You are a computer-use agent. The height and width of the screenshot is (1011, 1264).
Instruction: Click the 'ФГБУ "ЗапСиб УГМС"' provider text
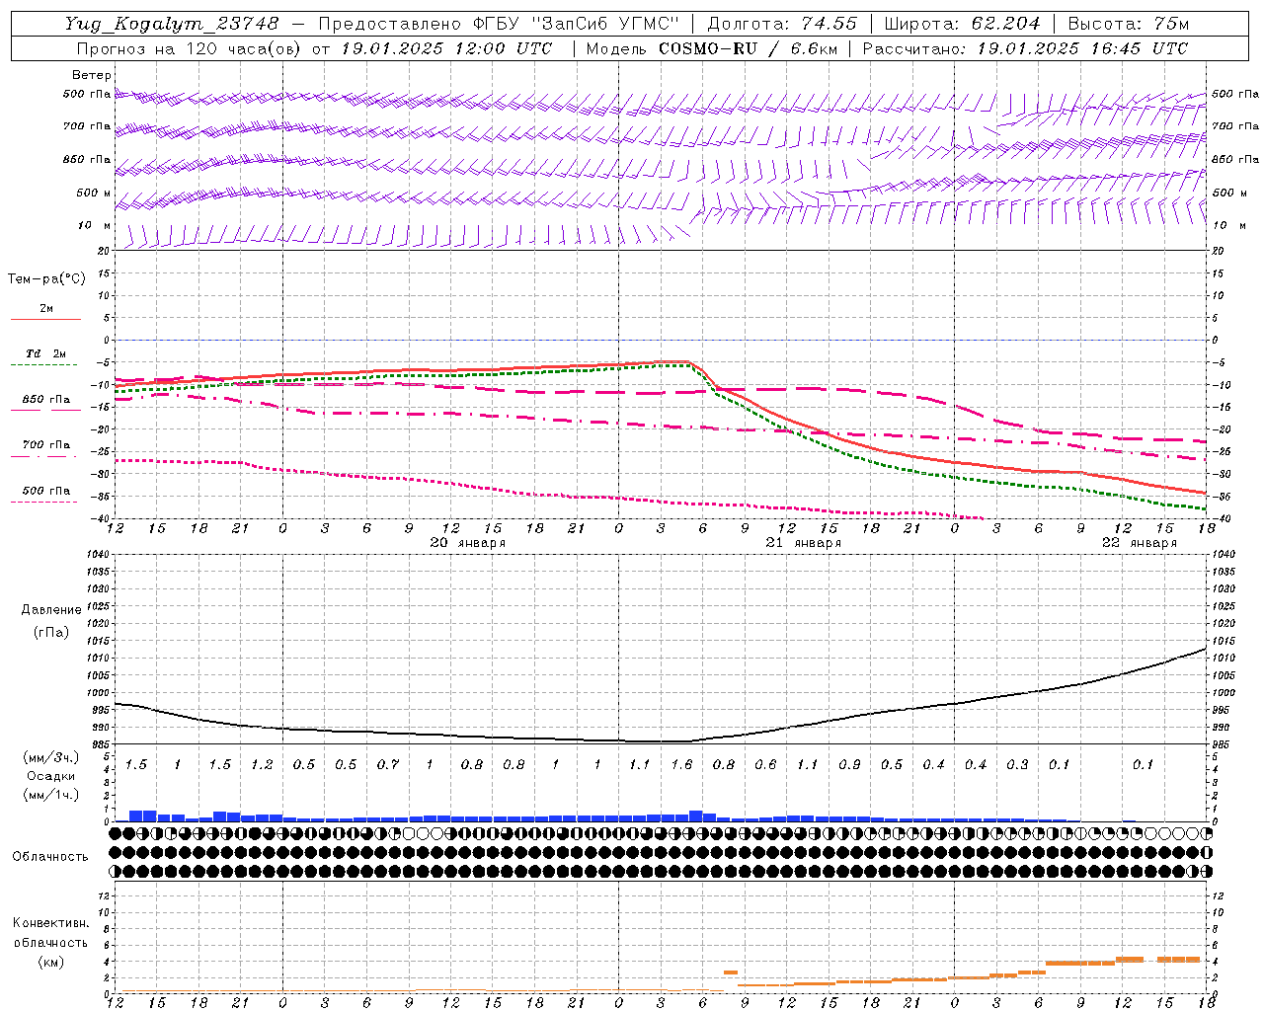pyautogui.click(x=577, y=24)
